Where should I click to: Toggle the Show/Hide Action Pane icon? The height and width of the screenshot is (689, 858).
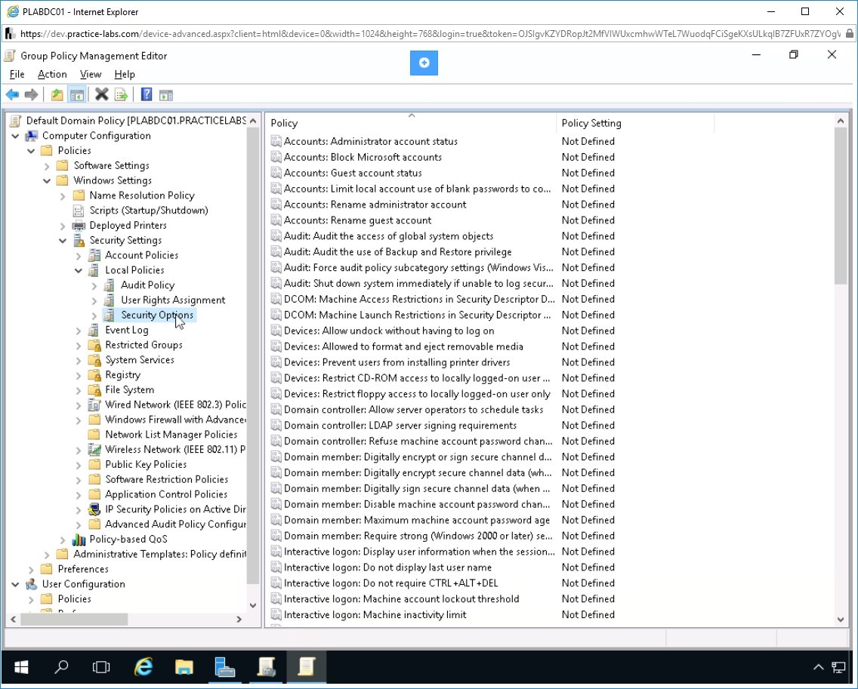[x=166, y=95]
